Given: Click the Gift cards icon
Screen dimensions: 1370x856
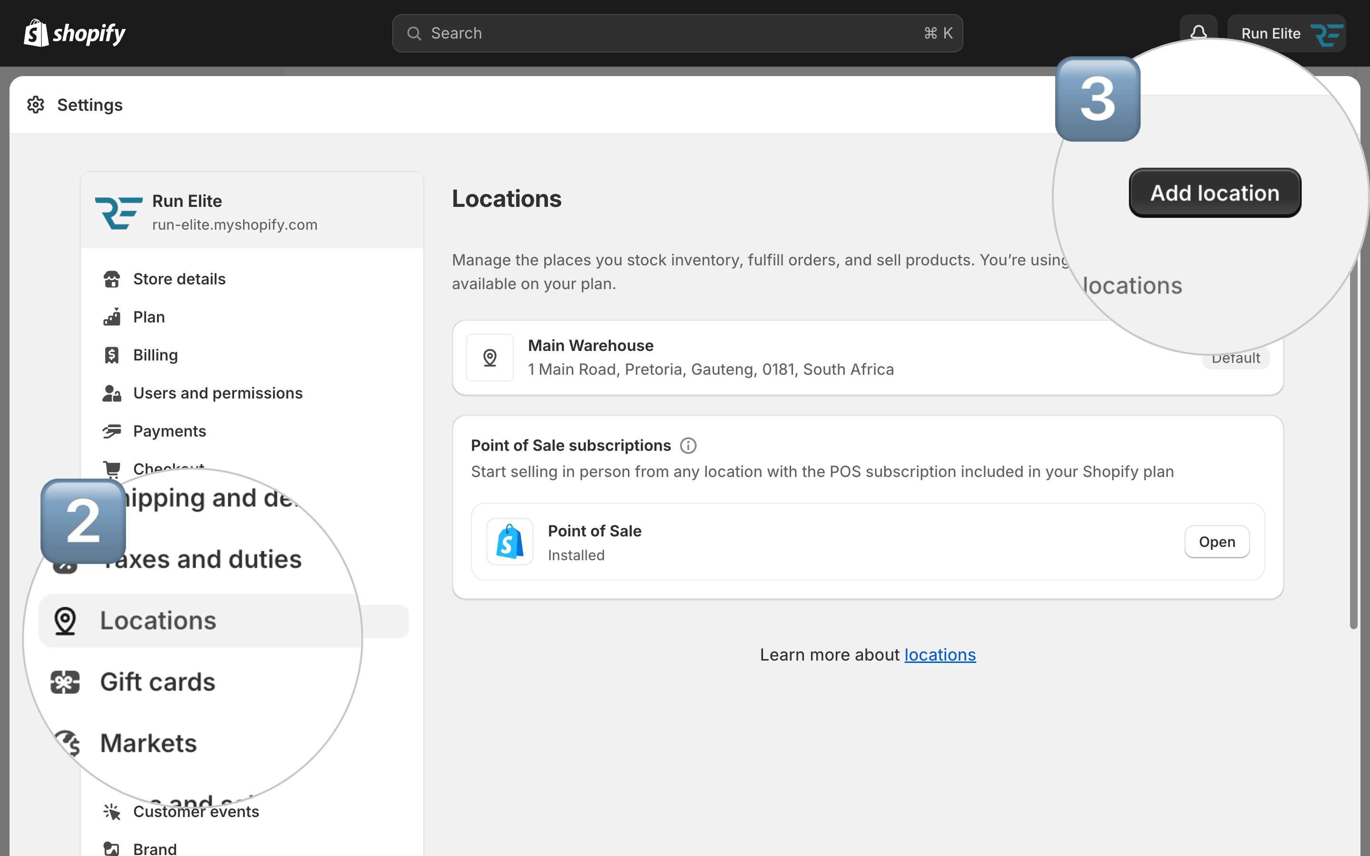Looking at the screenshot, I should pyautogui.click(x=65, y=681).
